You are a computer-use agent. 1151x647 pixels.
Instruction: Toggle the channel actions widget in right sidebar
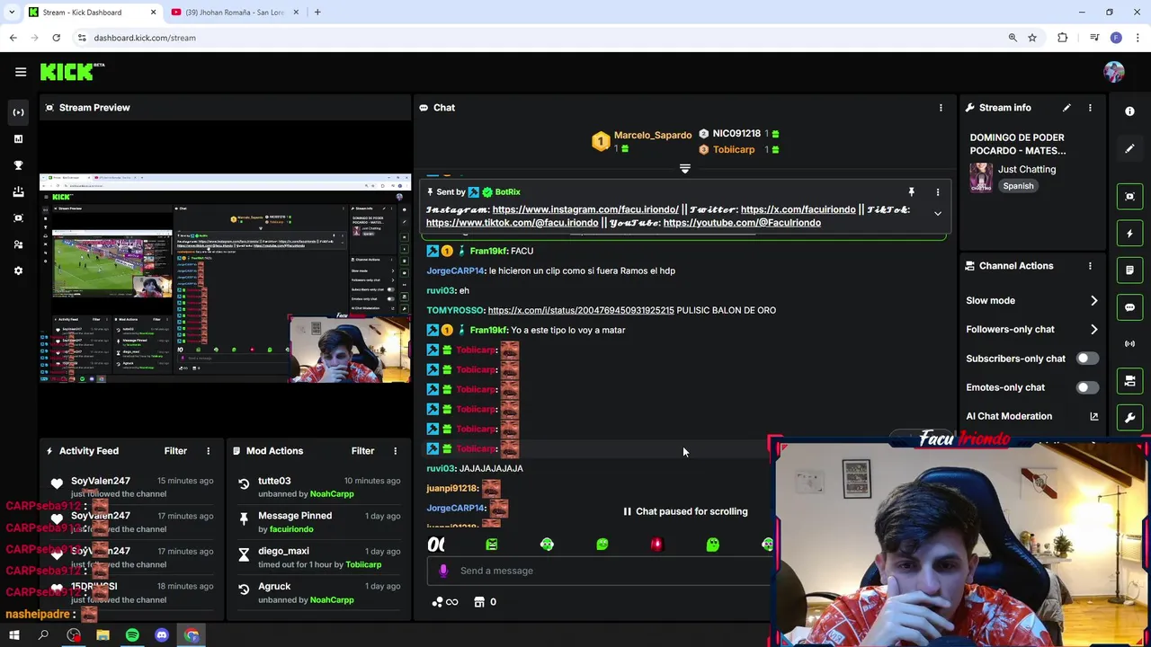1129,381
